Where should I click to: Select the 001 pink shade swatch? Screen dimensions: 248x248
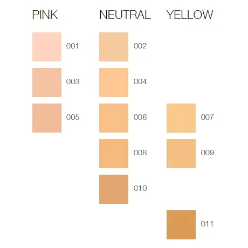click(x=47, y=47)
